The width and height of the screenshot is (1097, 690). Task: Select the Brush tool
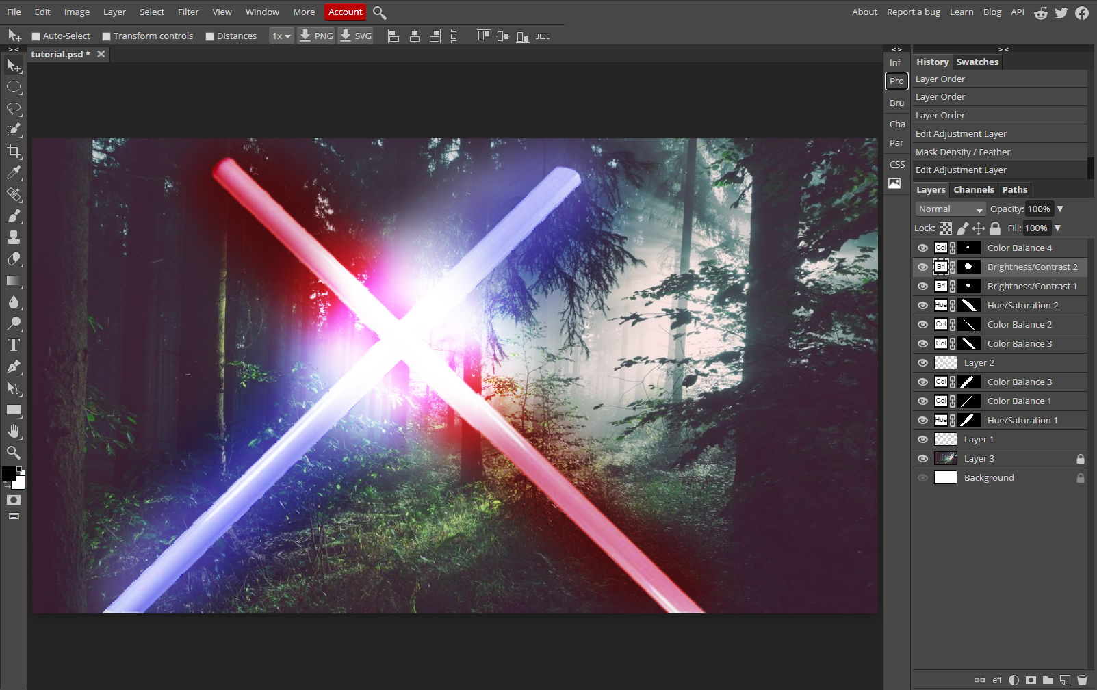tap(14, 216)
